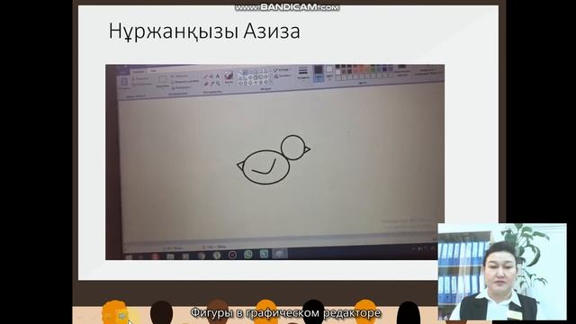Open the Brushes dropdown arrow
576x324 pixels.
tap(229, 85)
